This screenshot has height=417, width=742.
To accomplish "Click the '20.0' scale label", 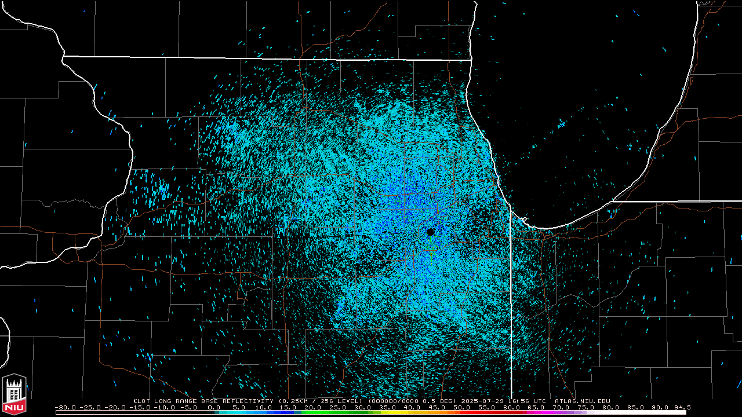I will pyautogui.click(x=313, y=407).
